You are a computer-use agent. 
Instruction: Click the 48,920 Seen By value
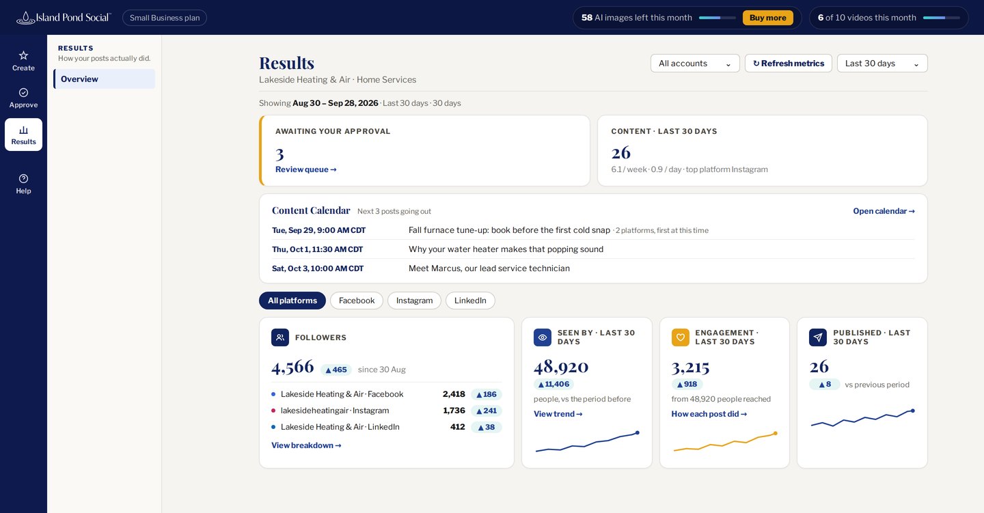click(561, 366)
